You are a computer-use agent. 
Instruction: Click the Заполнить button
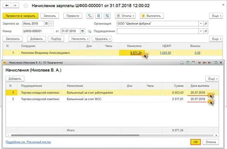tap(13, 39)
